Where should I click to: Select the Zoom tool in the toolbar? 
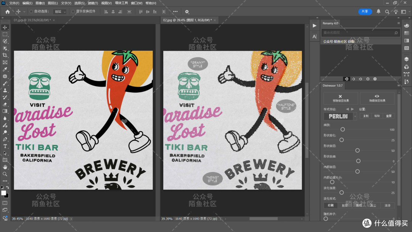(x=5, y=174)
